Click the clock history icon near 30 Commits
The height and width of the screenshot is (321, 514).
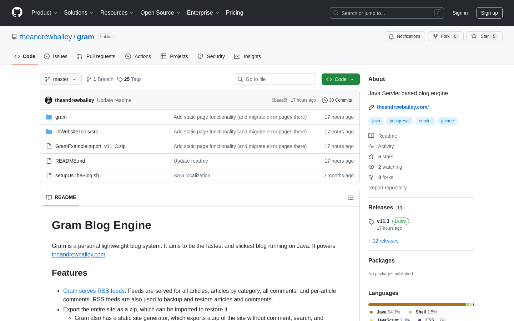coord(325,100)
